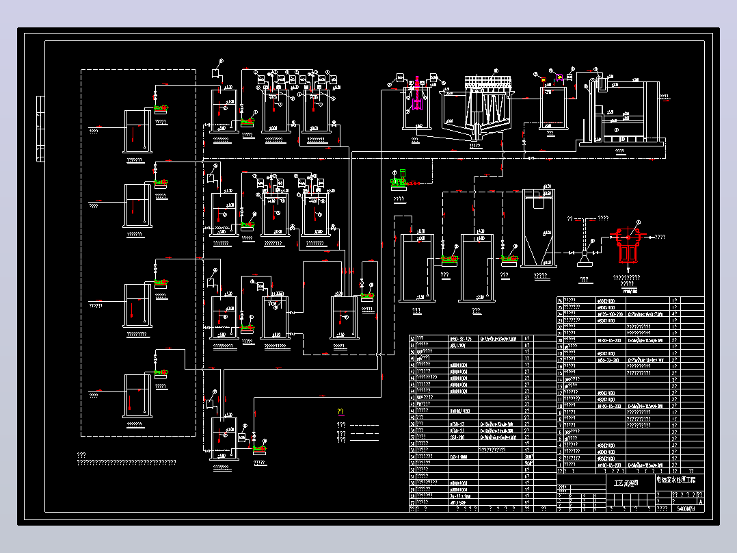Select the yellow and red instrument box
The width and height of the screenshot is (737, 553).
543,81
